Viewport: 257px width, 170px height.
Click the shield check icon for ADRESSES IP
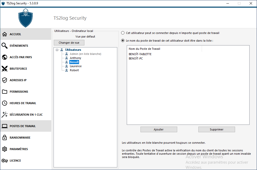(x=5, y=80)
